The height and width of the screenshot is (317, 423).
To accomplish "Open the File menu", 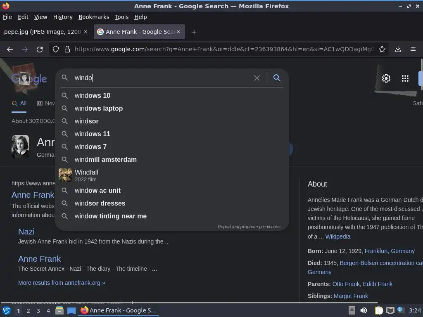I will pos(7,17).
